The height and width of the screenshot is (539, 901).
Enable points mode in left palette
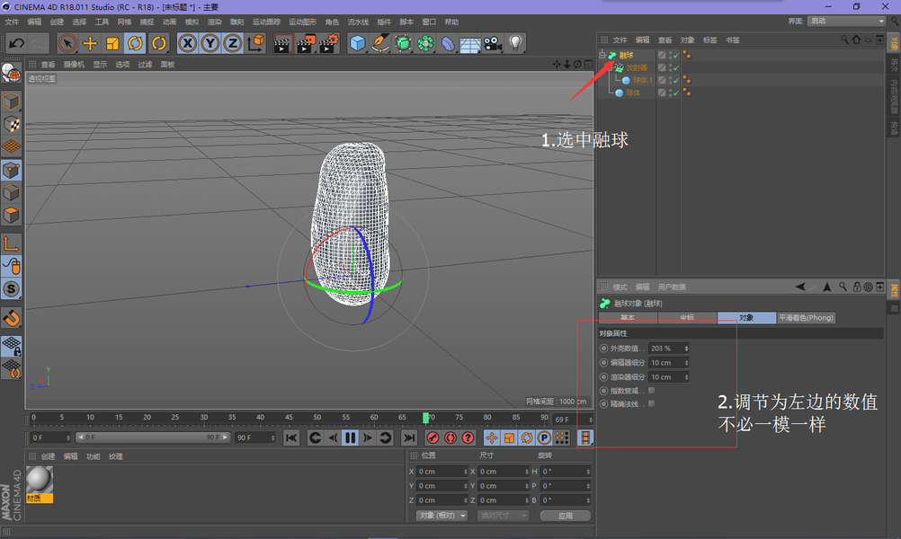[x=12, y=171]
